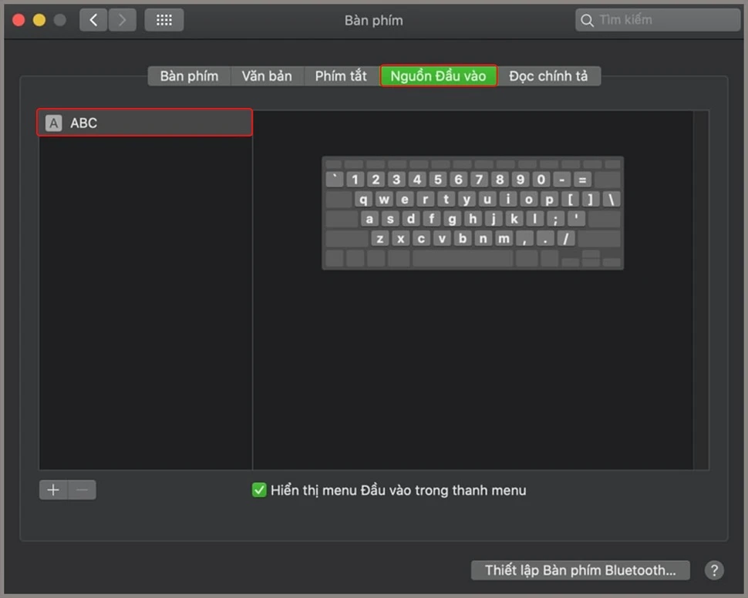Click the magnifier icon in search field
This screenshot has height=598, width=748.
(x=588, y=20)
